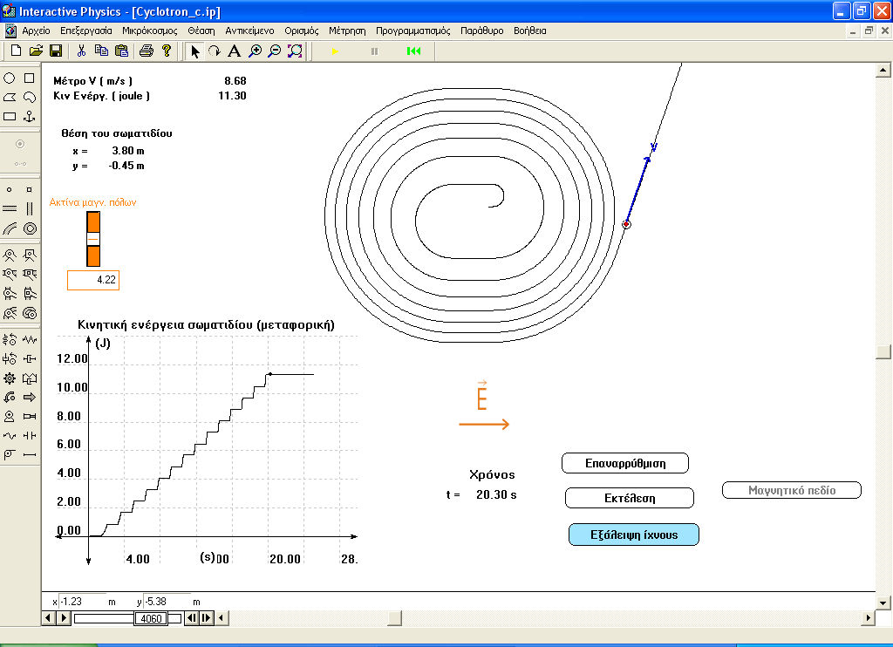The height and width of the screenshot is (647, 893).
Task: Select the Actuator tool
Action: [29, 416]
